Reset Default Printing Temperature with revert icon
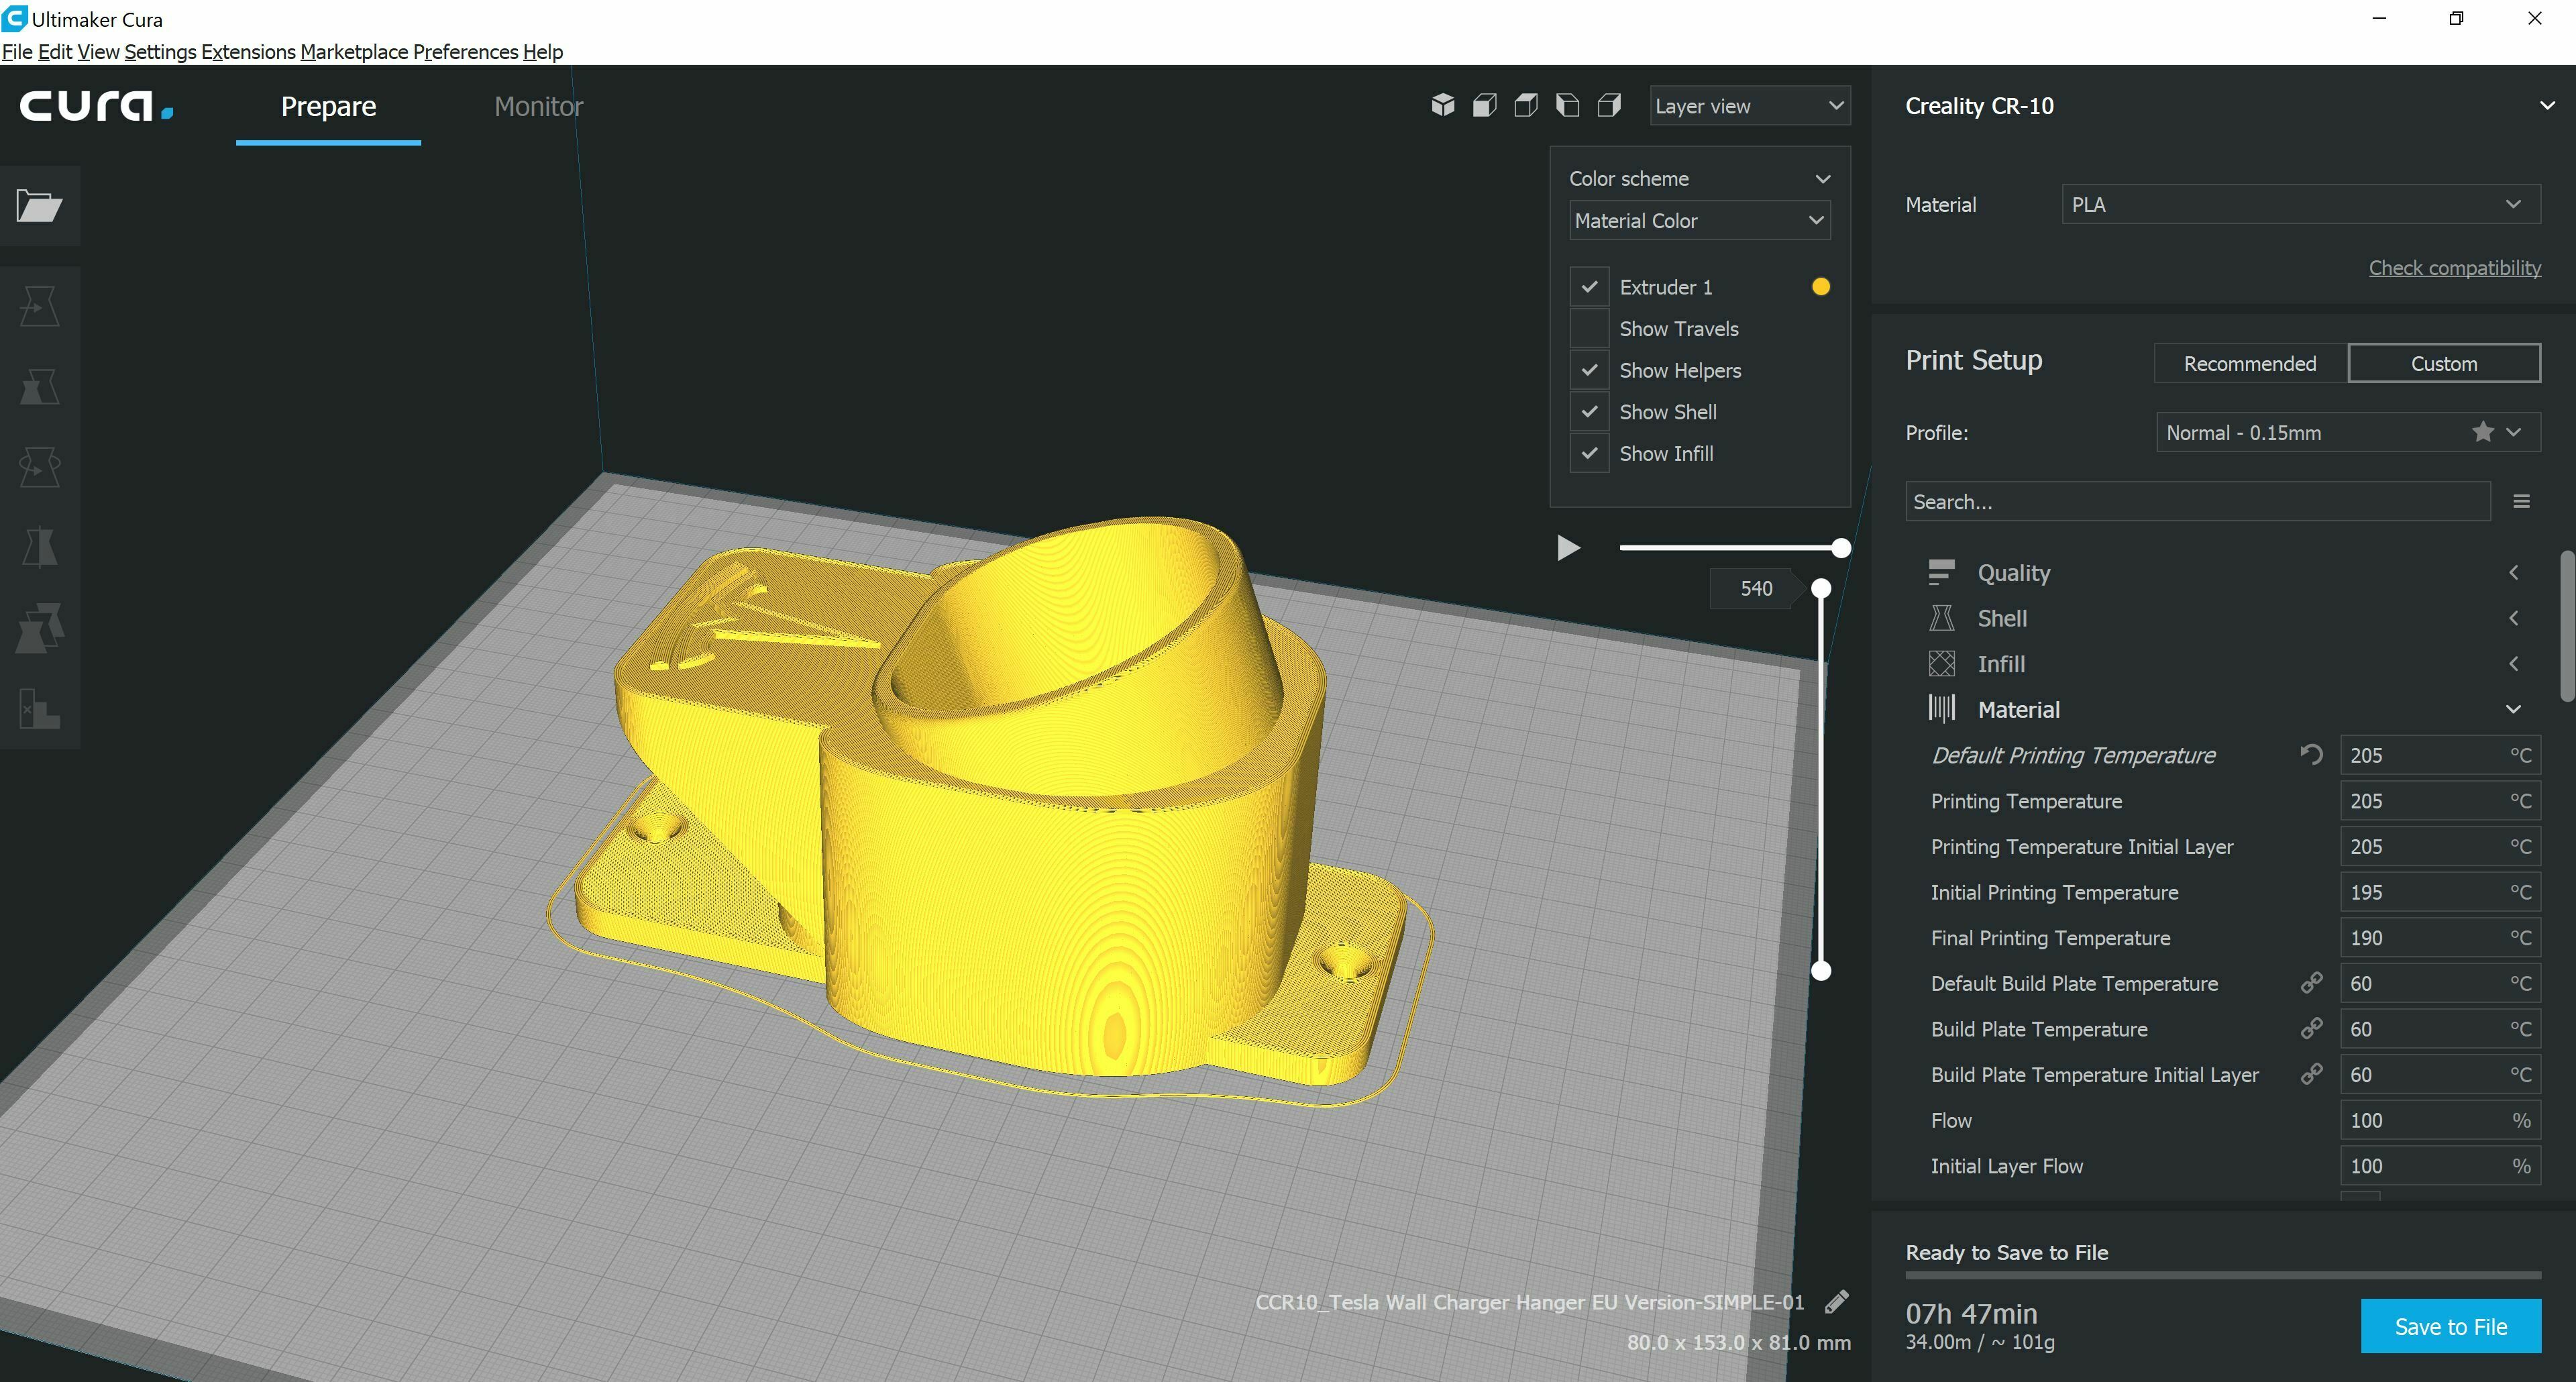The height and width of the screenshot is (1382, 2576). [2311, 754]
